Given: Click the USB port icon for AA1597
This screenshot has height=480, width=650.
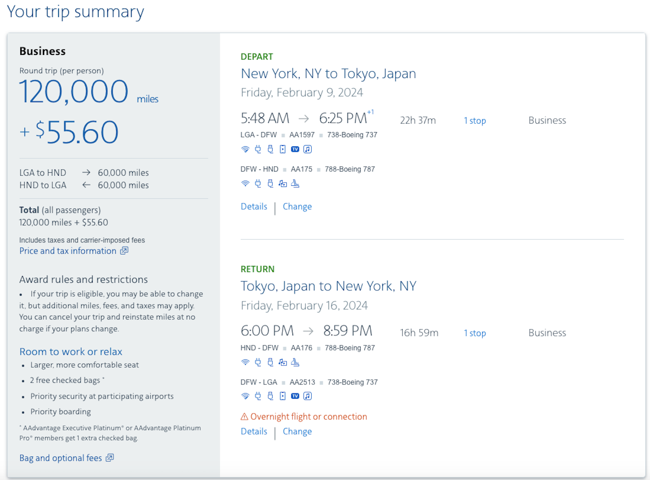Looking at the screenshot, I should pos(270,149).
